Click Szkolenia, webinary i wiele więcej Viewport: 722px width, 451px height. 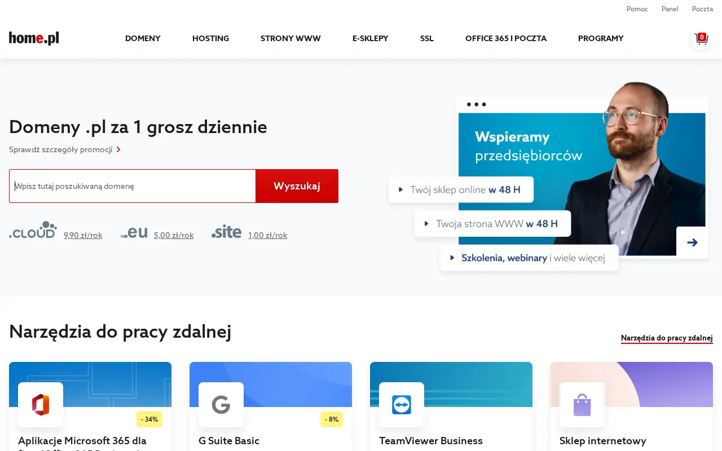(x=529, y=258)
